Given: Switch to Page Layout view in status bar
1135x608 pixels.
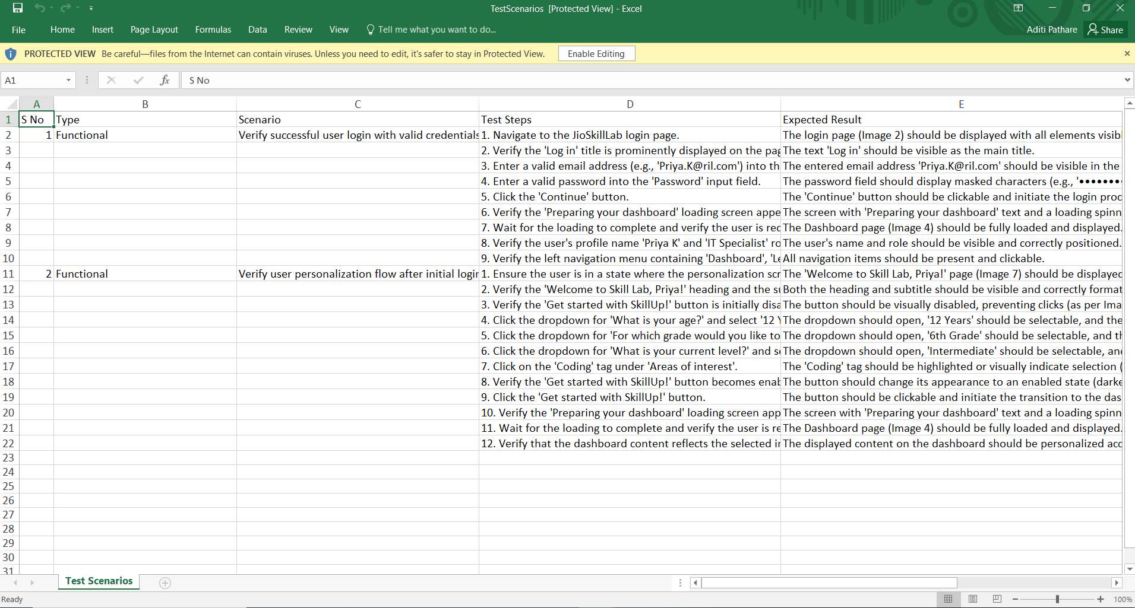Looking at the screenshot, I should (972, 599).
